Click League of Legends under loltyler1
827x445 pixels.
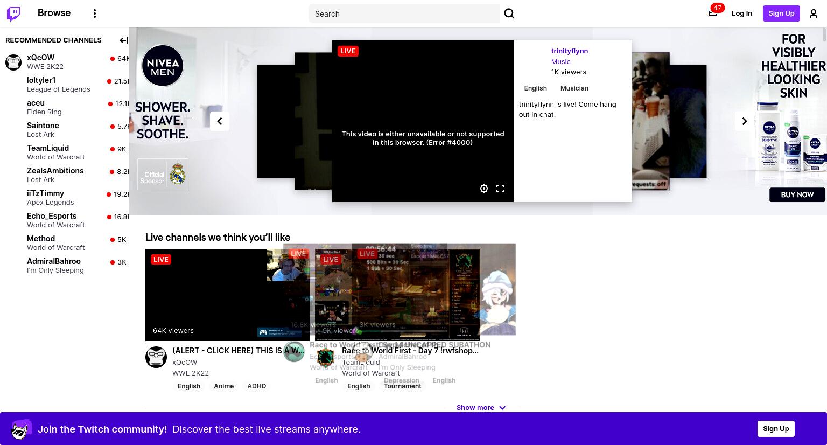pyautogui.click(x=59, y=89)
